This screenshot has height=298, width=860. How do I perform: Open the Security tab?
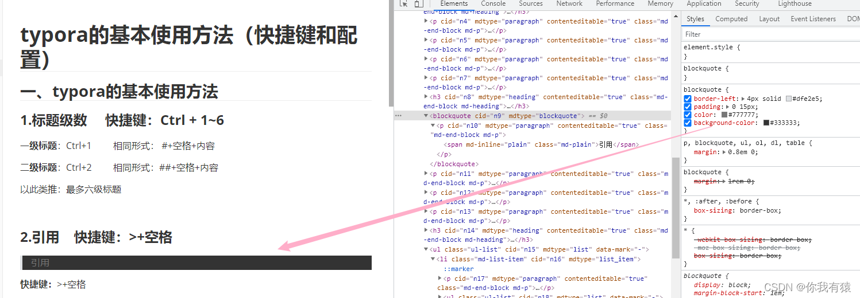tap(747, 3)
